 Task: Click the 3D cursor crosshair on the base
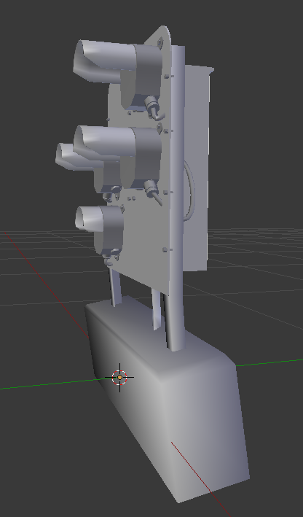(x=119, y=378)
